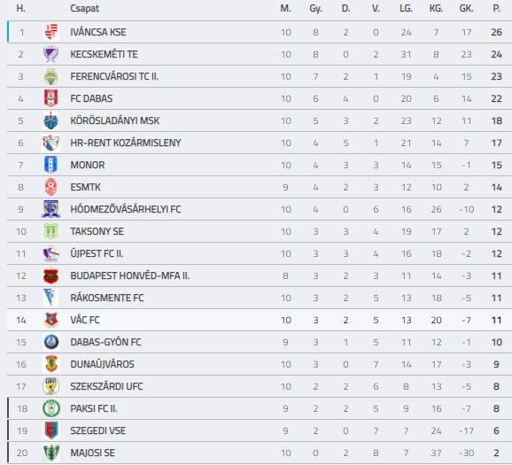Click the Paksi FC II. green round crest
The width and height of the screenshot is (512, 465).
point(51,408)
